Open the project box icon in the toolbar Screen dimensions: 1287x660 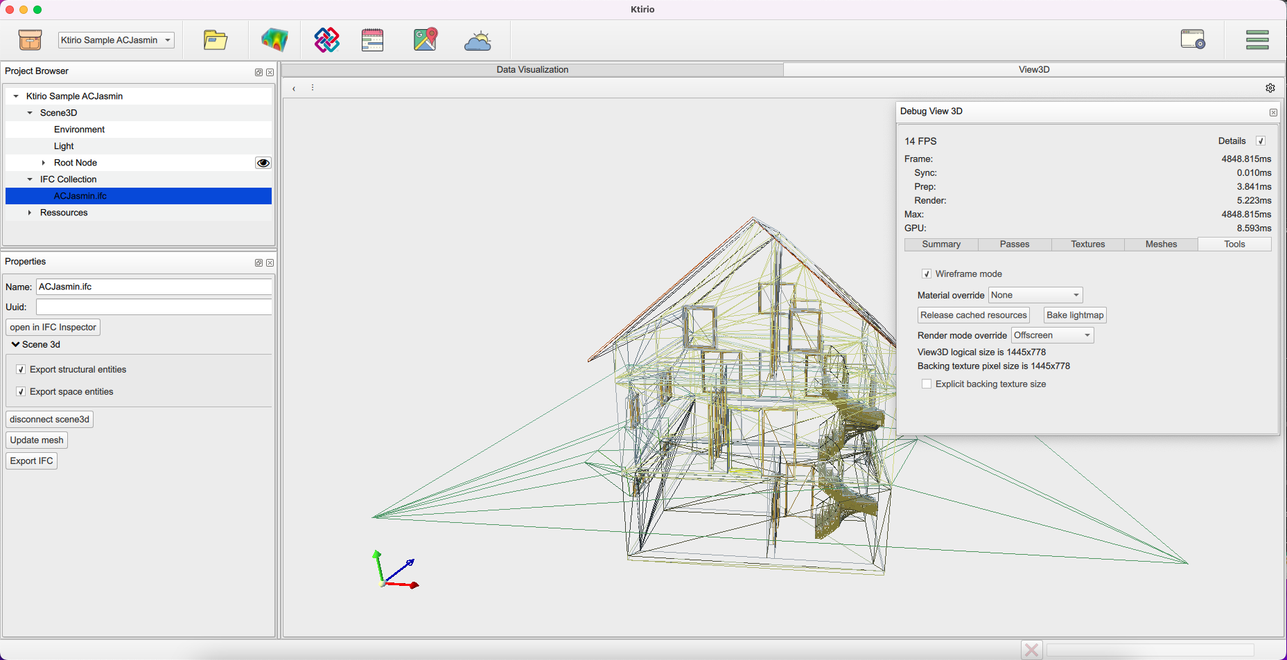coord(29,39)
